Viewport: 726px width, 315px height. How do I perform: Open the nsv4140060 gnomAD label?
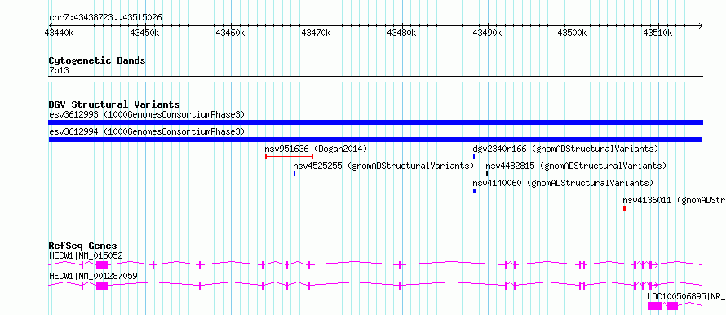click(x=563, y=183)
